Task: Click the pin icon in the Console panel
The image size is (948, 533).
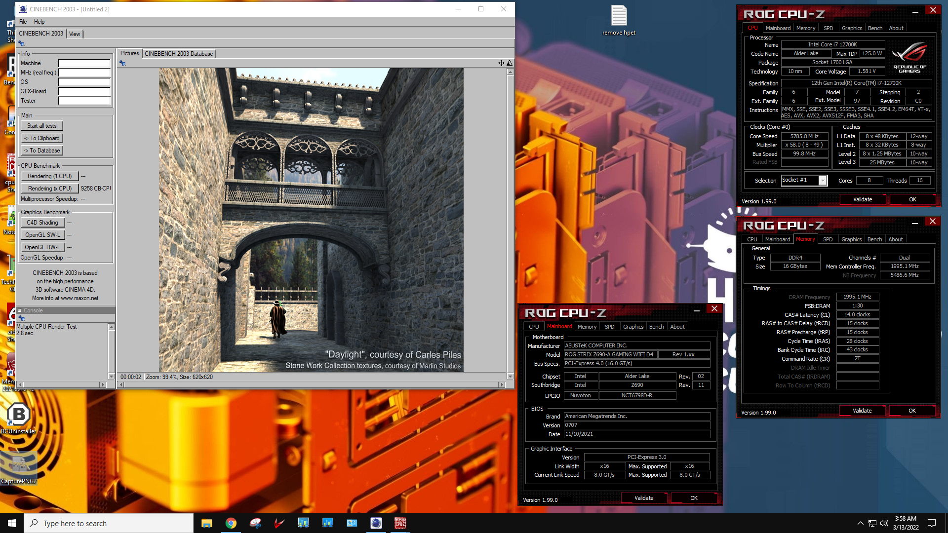Action: pos(21,318)
